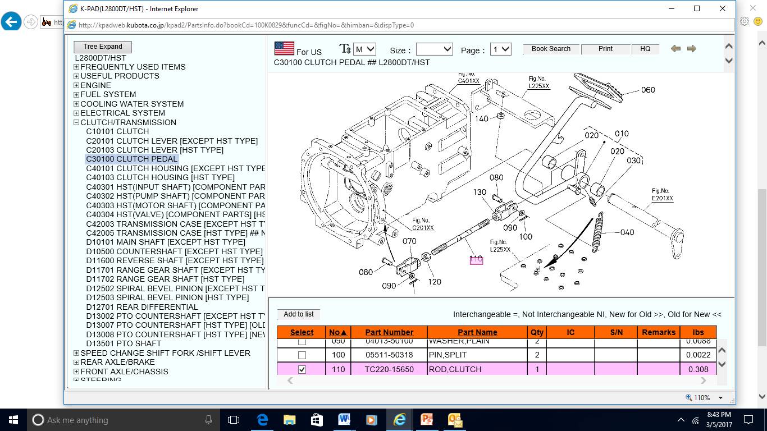Check the PIN,SPLIT part 100 checkbox

(302, 355)
